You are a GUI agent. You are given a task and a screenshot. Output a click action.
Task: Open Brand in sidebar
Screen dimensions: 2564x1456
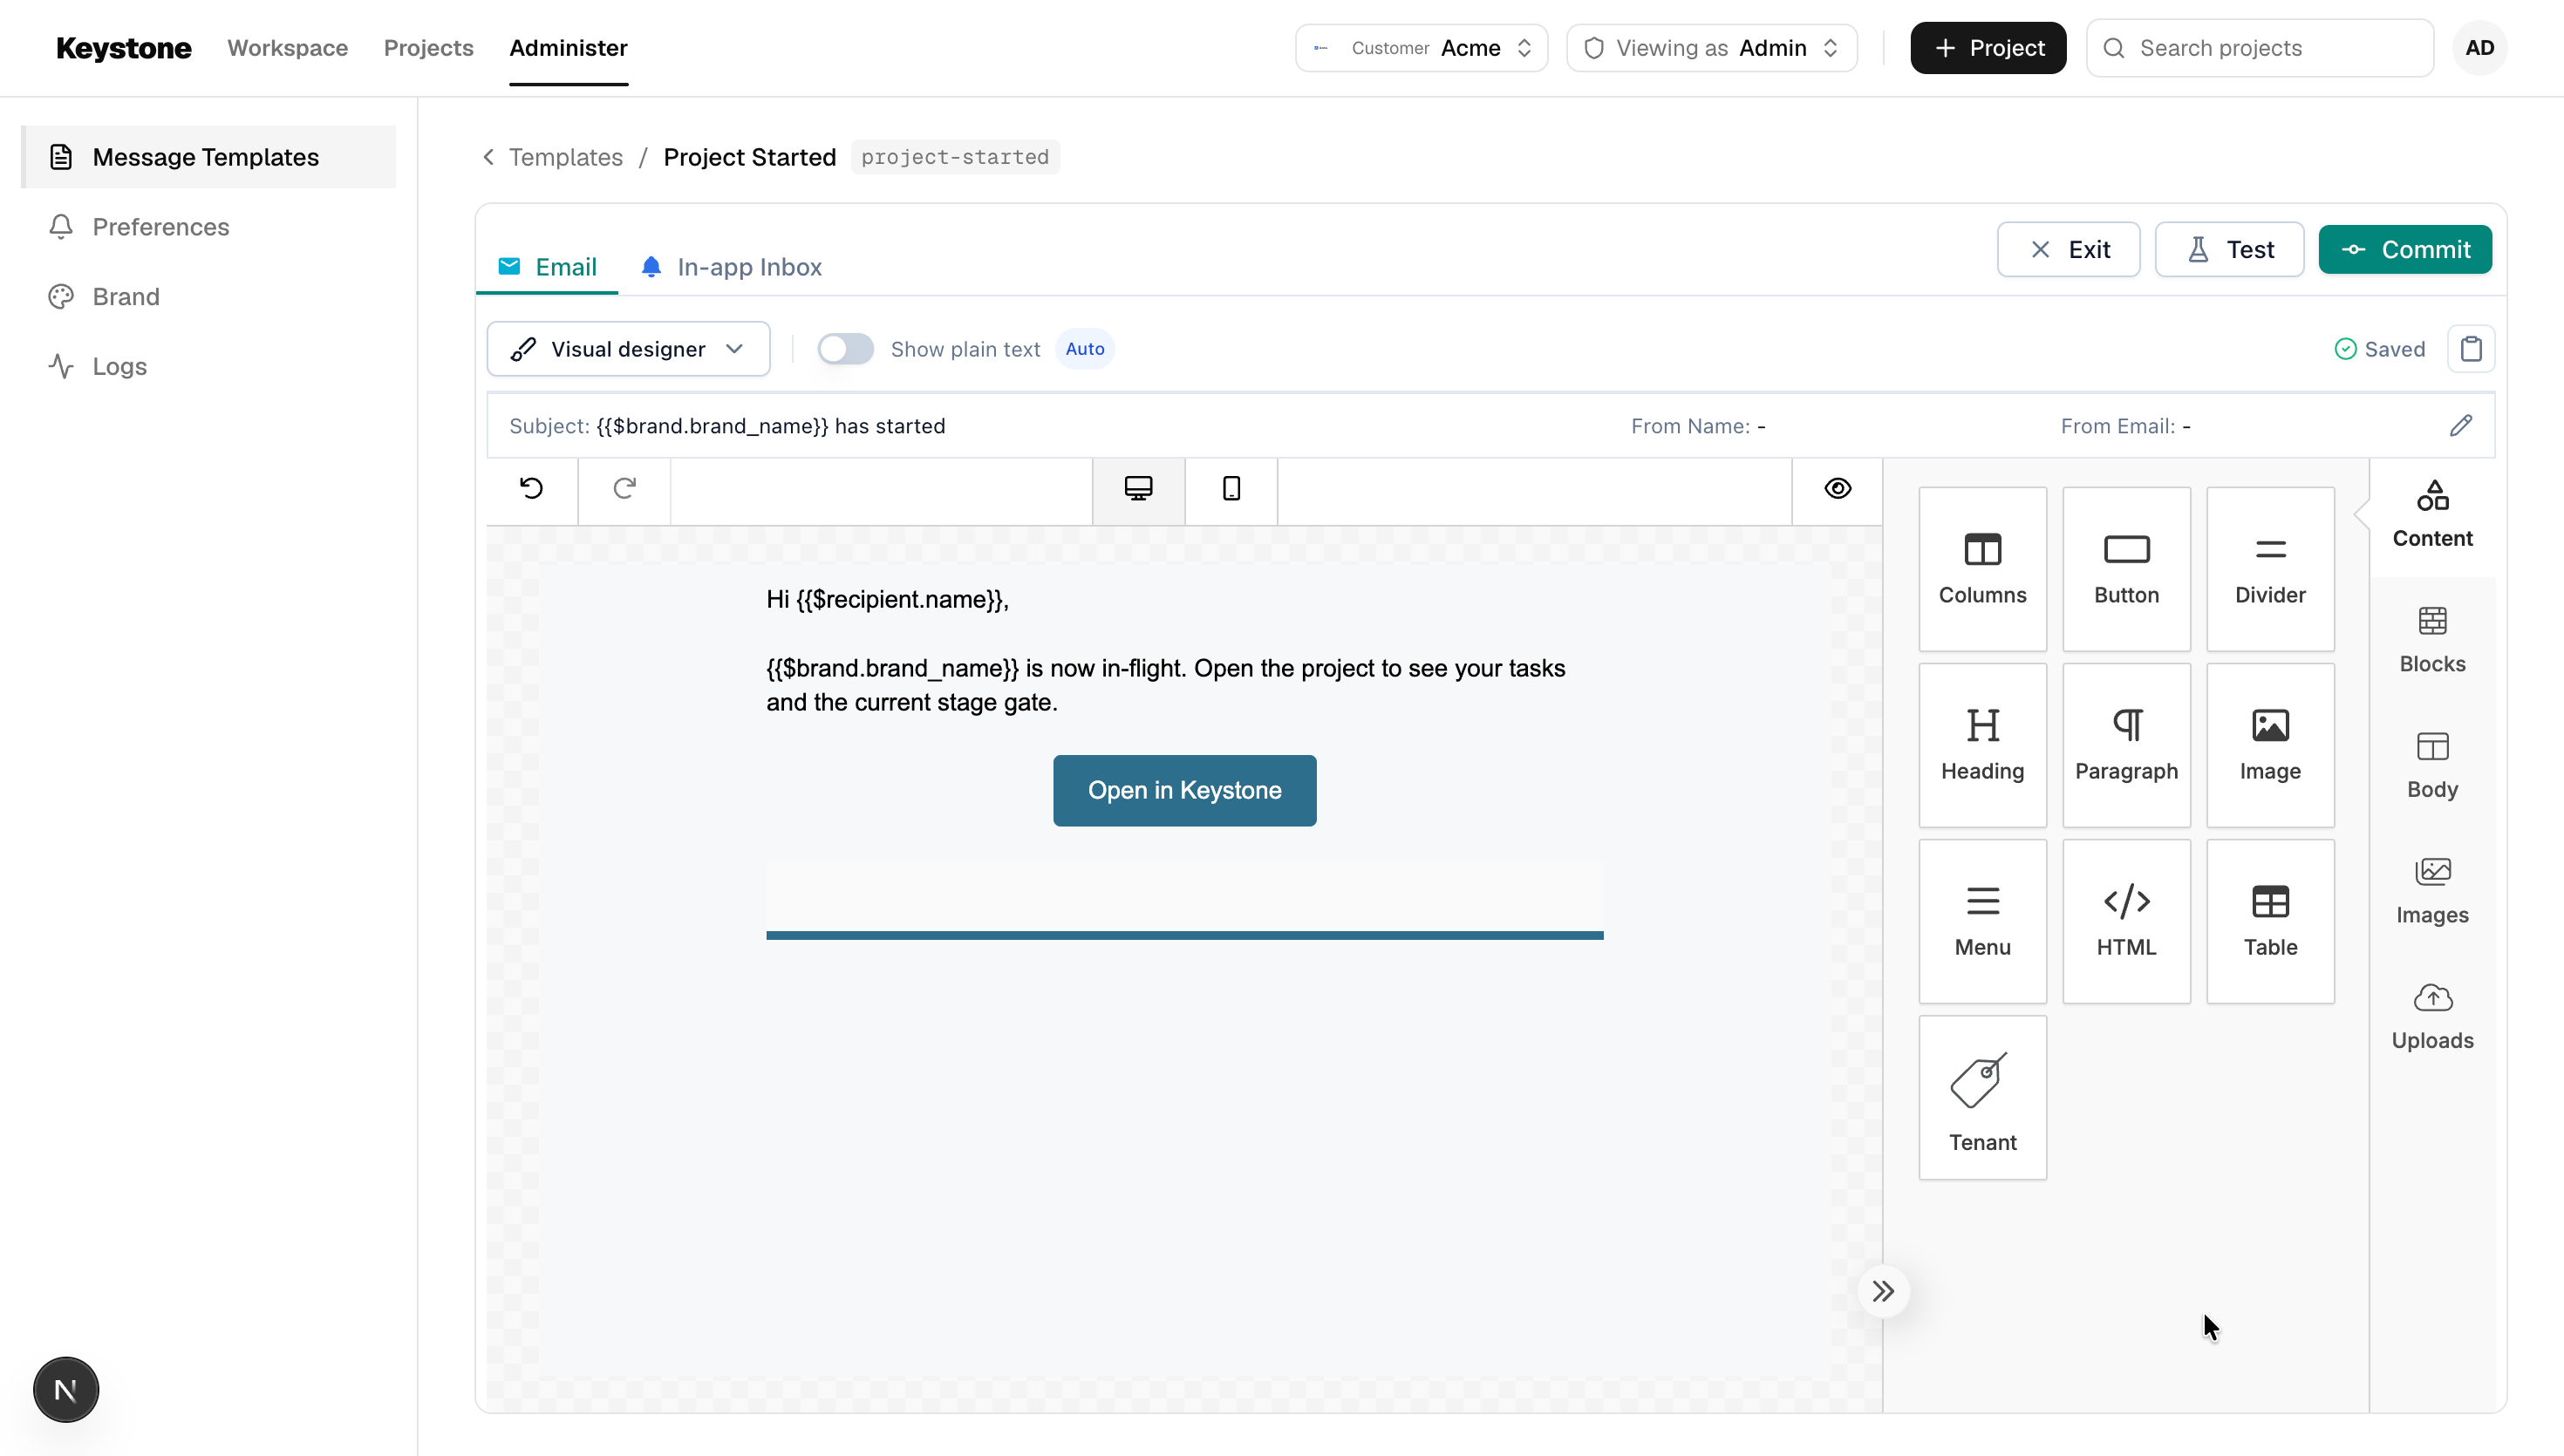pyautogui.click(x=209, y=297)
